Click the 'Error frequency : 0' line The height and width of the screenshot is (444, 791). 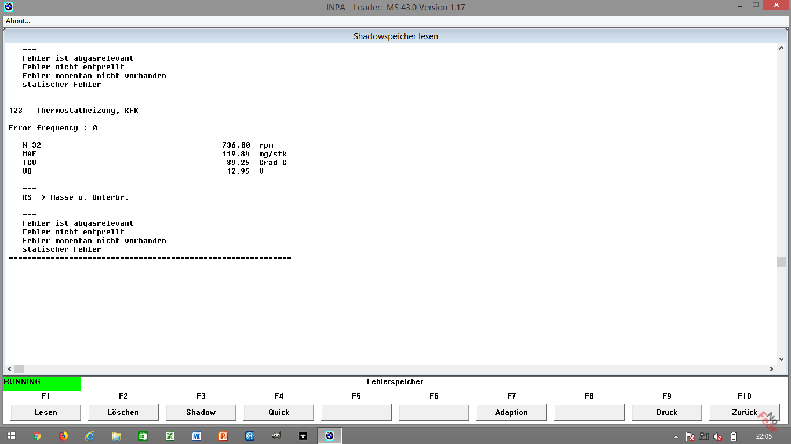tap(53, 128)
